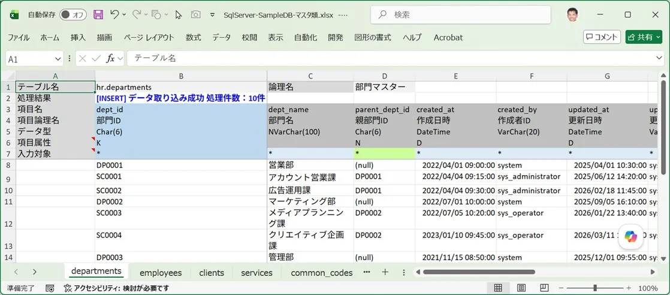670x295 pixels.
Task: Open the ファイル menu tab
Action: pos(19,38)
